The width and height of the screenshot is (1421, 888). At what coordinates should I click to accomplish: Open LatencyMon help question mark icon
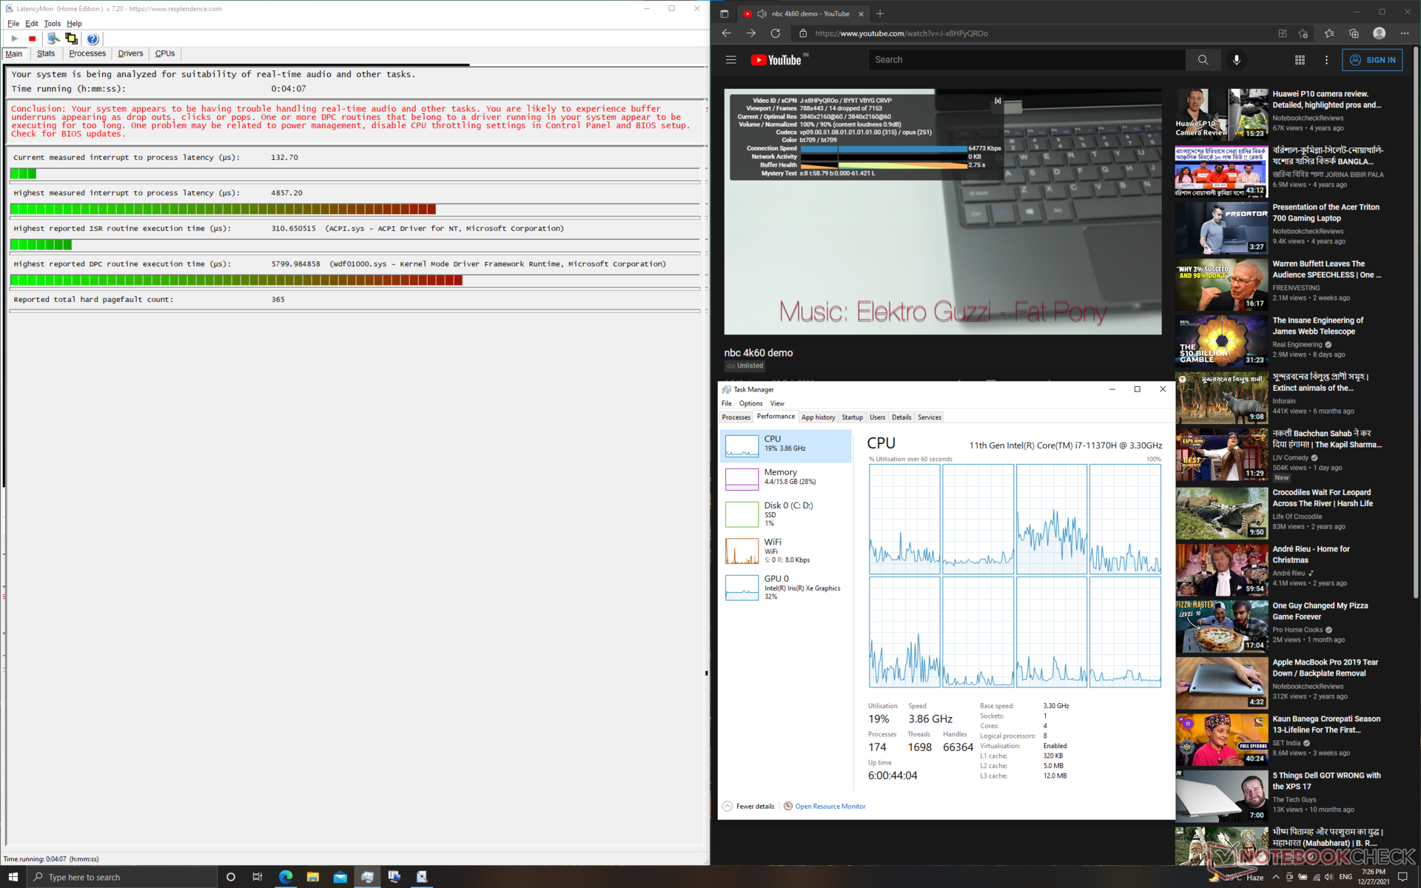93,38
